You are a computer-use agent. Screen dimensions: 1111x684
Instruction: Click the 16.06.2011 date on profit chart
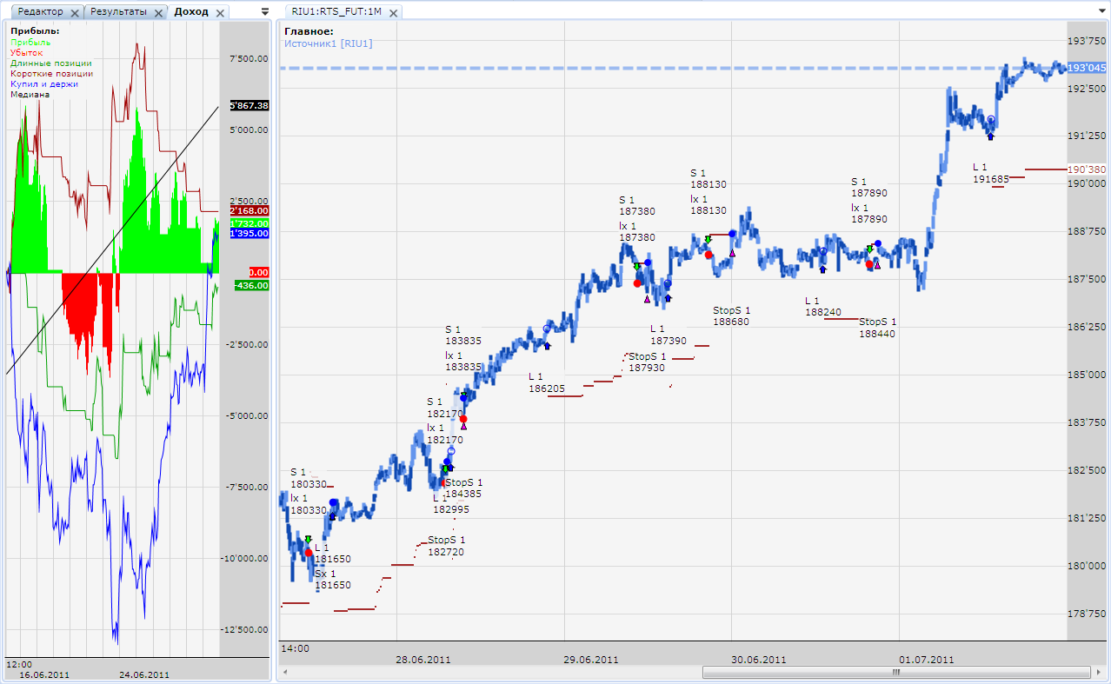tap(44, 674)
